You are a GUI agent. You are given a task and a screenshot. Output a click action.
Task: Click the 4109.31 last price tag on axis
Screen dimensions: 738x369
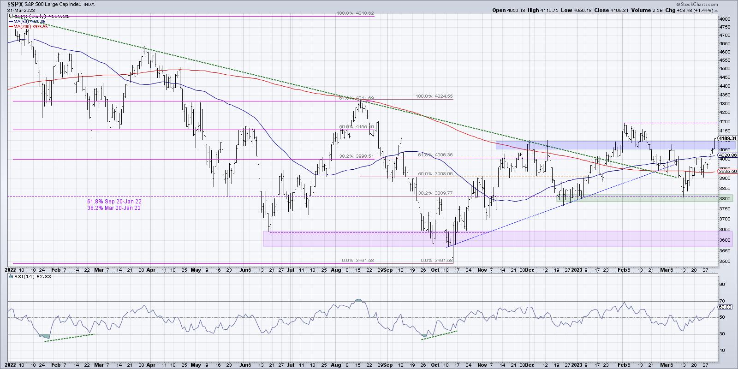coord(728,138)
